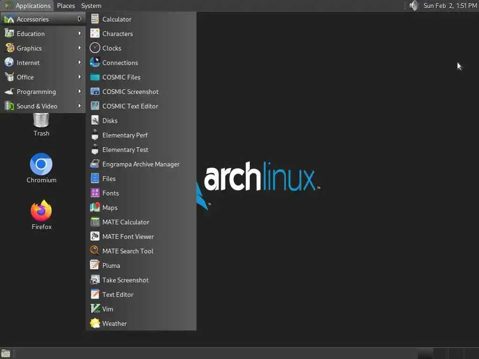This screenshot has height=359, width=479.
Task: Click the MATE Font Viewer icon
Action: coord(94,236)
